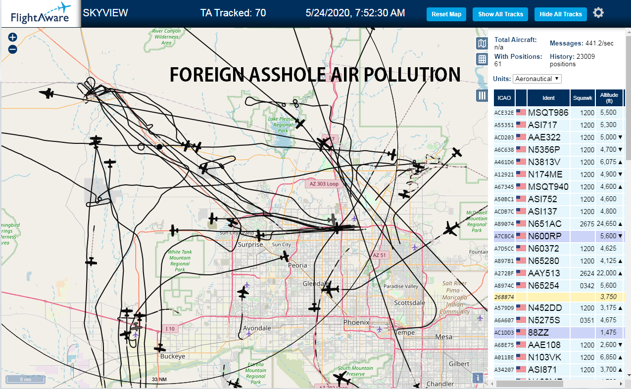Select aircraft row N452DD

click(559, 308)
